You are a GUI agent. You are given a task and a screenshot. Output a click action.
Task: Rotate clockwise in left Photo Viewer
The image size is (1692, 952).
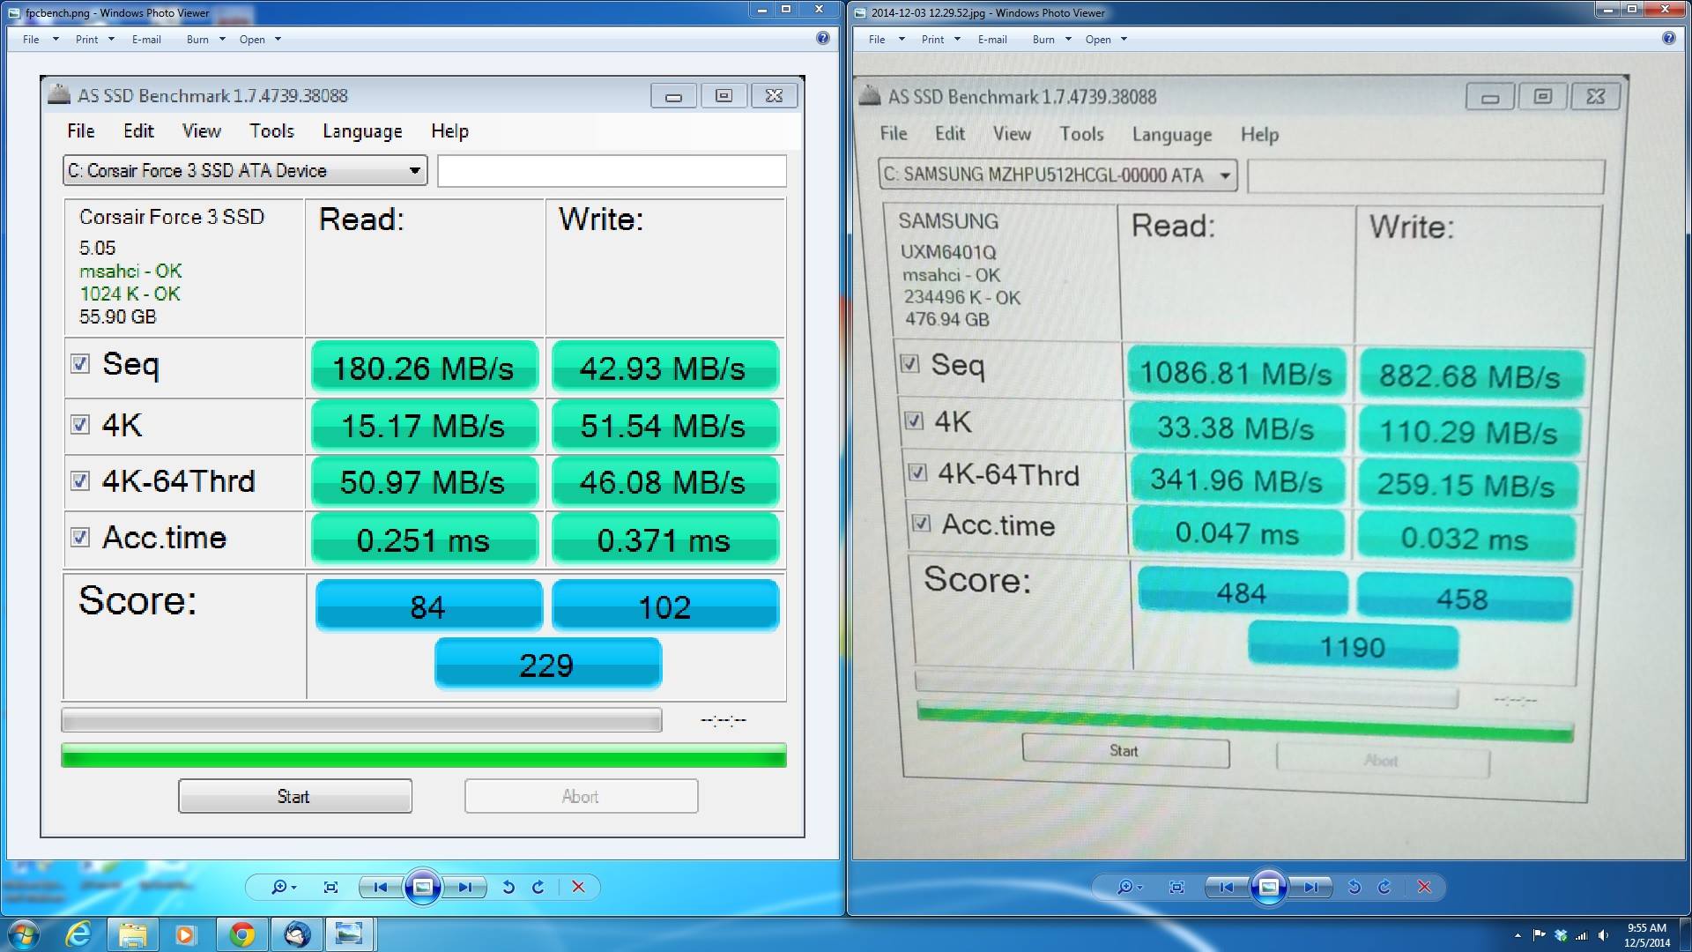538,887
